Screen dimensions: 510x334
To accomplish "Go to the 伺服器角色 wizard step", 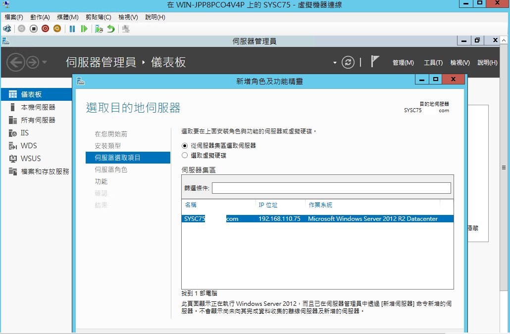I will 111,169.
